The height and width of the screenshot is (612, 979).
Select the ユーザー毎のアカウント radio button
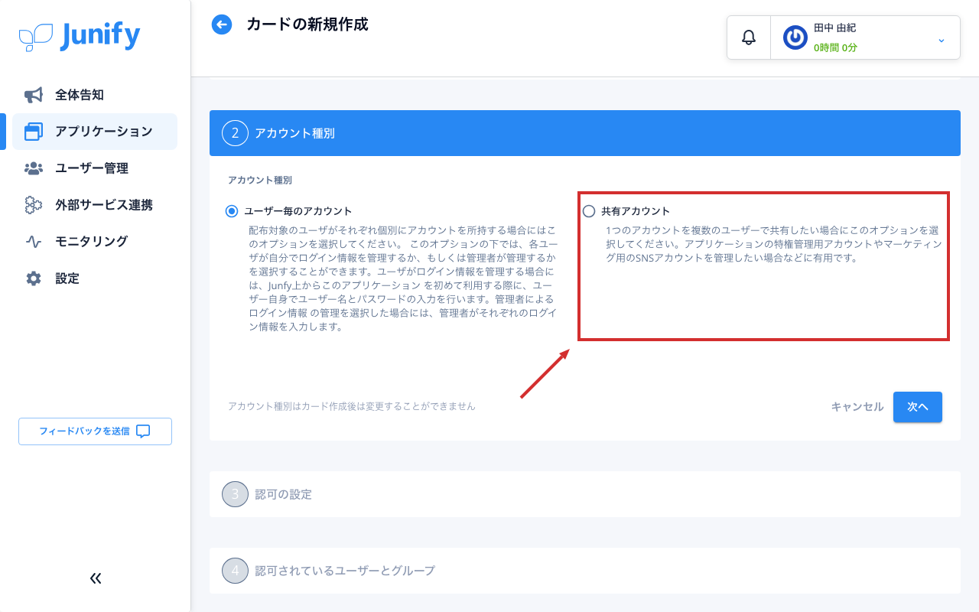[x=232, y=211]
